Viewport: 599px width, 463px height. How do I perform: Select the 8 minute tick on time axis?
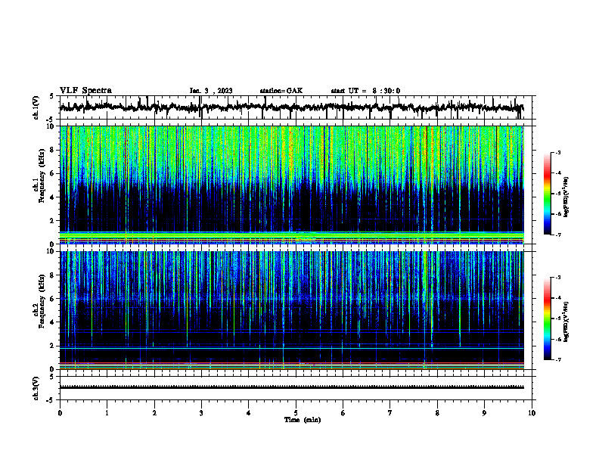point(437,413)
